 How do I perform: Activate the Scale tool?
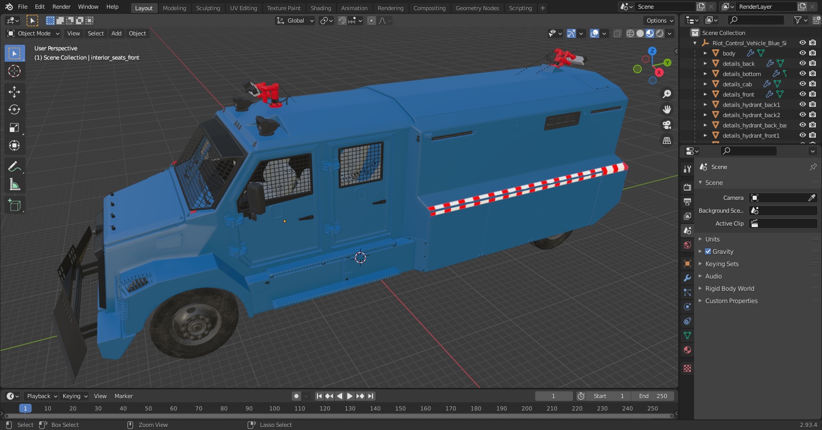[x=14, y=127]
